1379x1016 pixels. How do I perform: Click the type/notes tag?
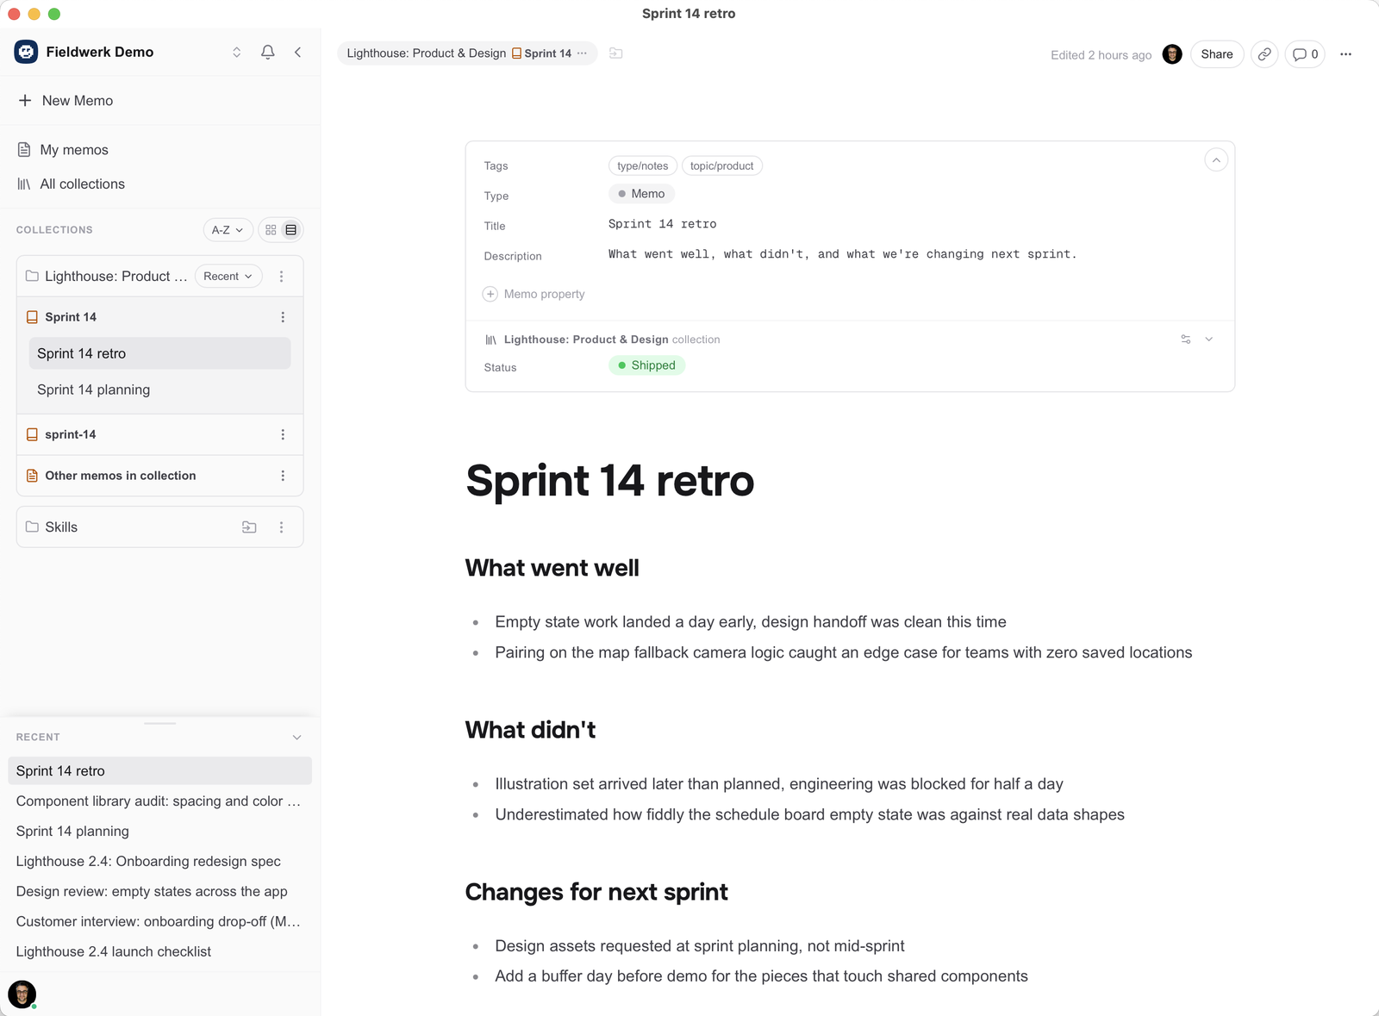pos(643,166)
